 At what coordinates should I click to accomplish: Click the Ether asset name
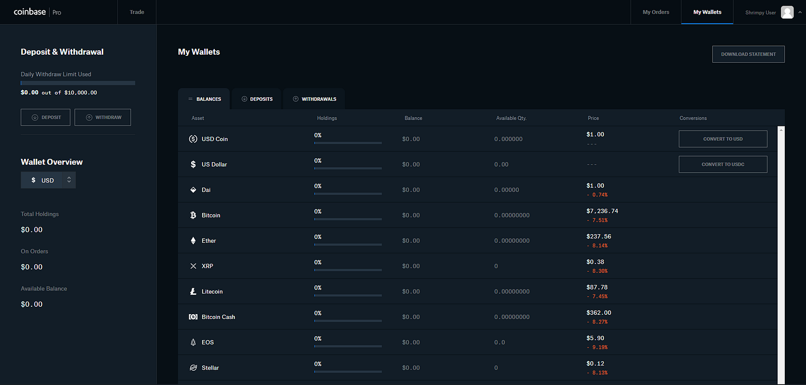click(x=209, y=241)
